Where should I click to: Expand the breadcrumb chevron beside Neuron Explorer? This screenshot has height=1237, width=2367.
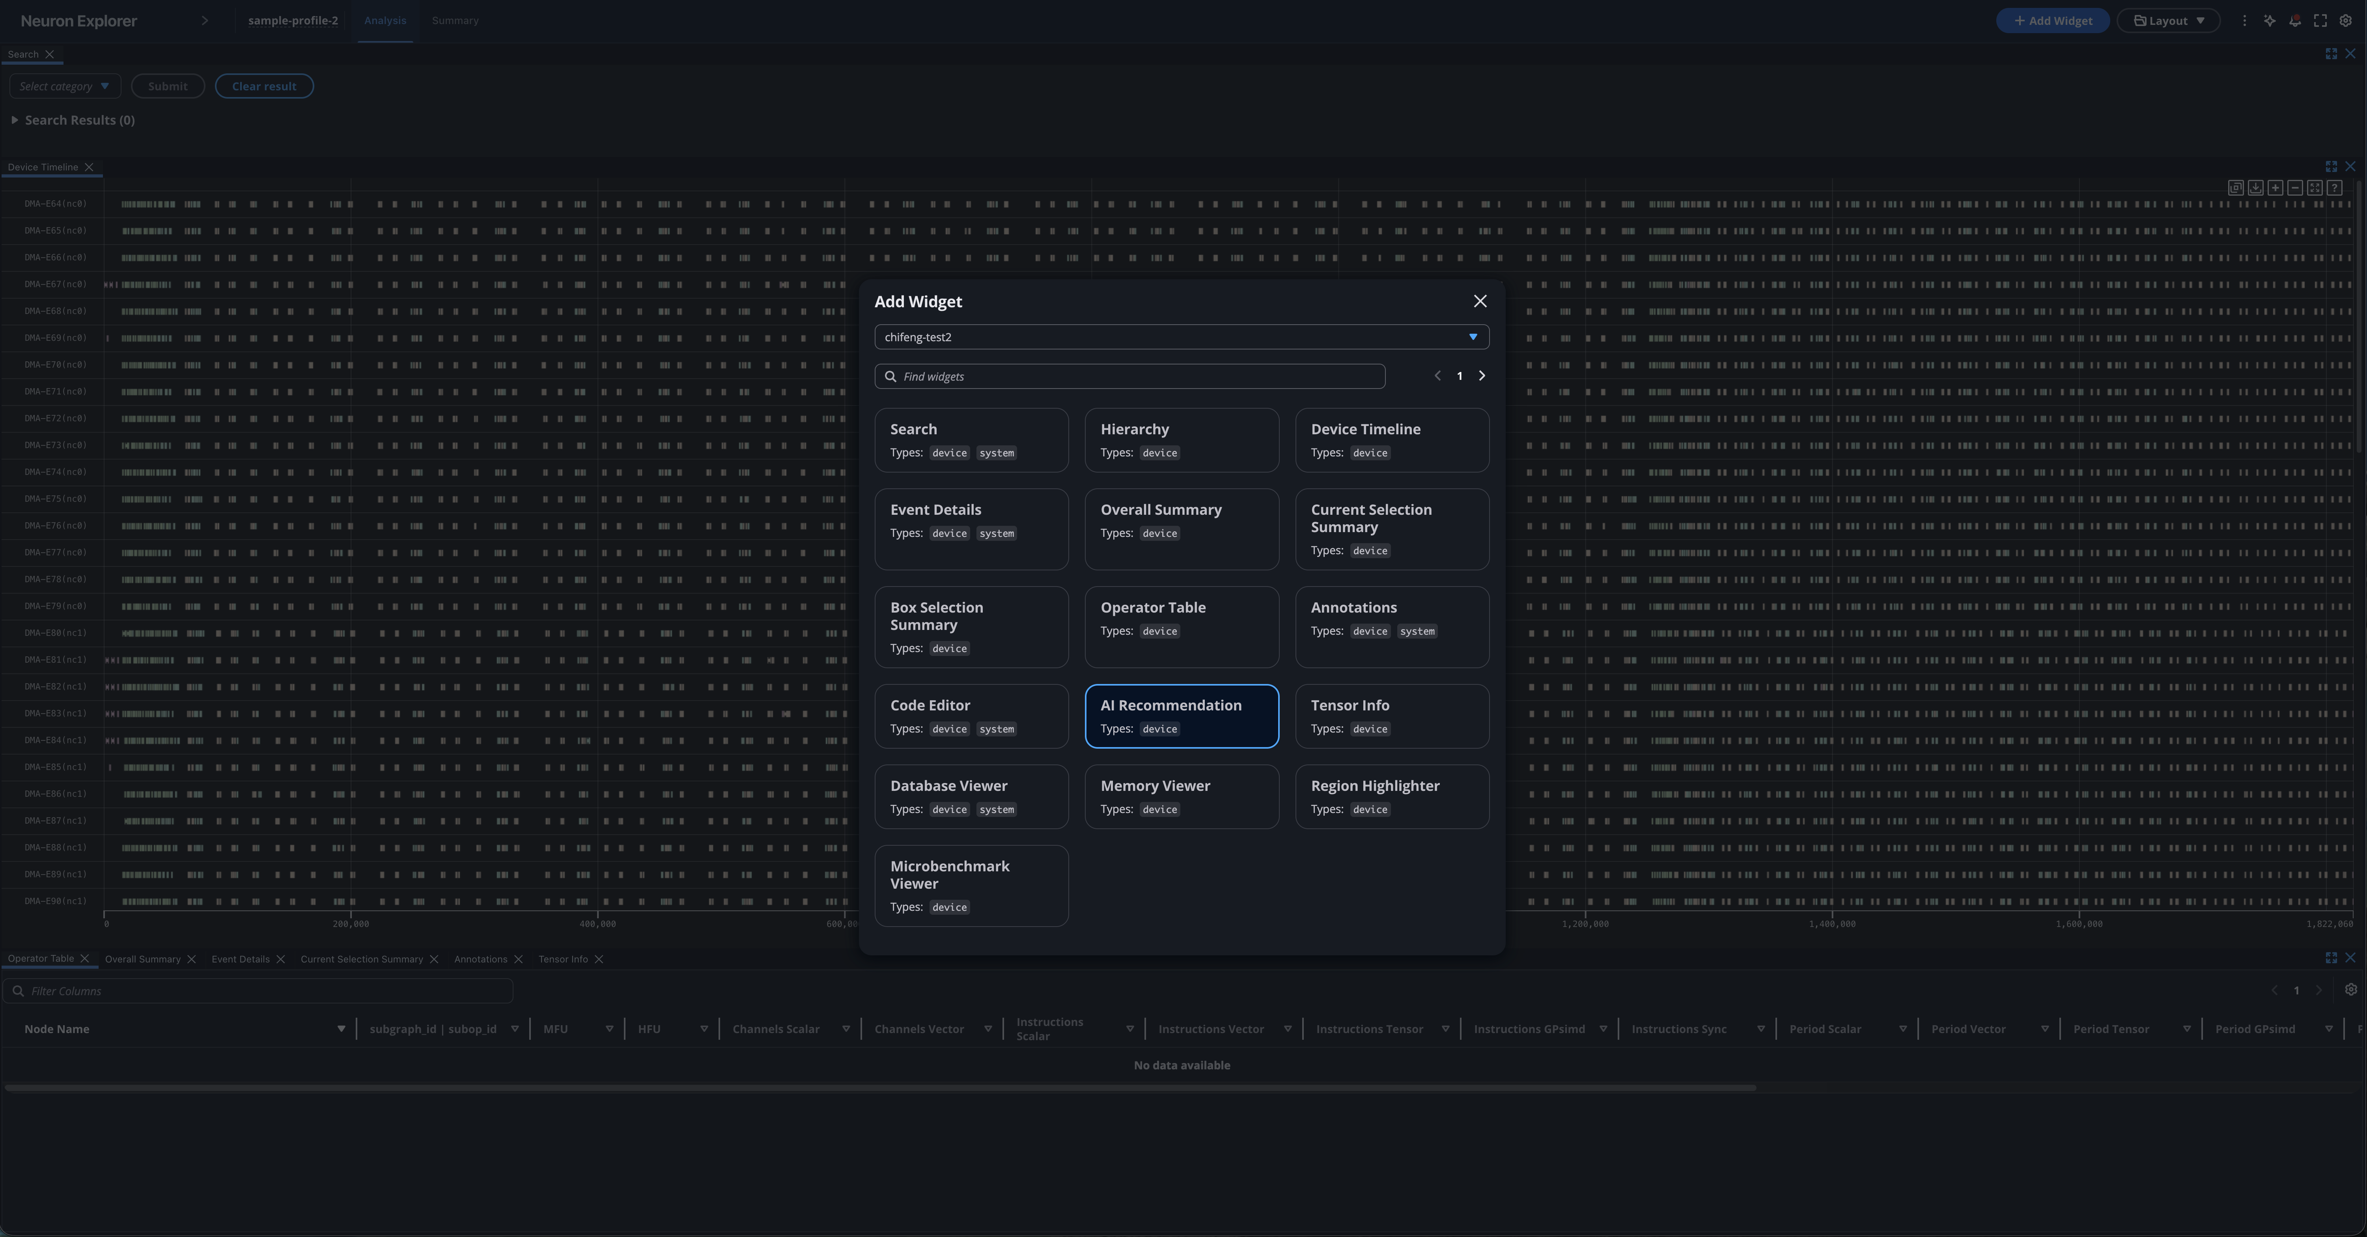pyautogui.click(x=205, y=20)
